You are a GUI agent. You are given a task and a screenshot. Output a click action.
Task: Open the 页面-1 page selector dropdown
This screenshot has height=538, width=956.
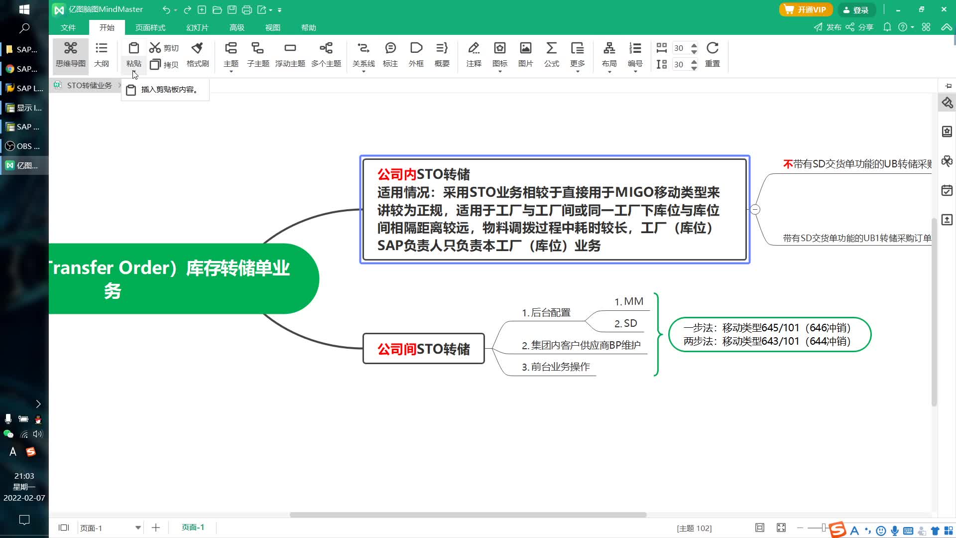[138, 528]
